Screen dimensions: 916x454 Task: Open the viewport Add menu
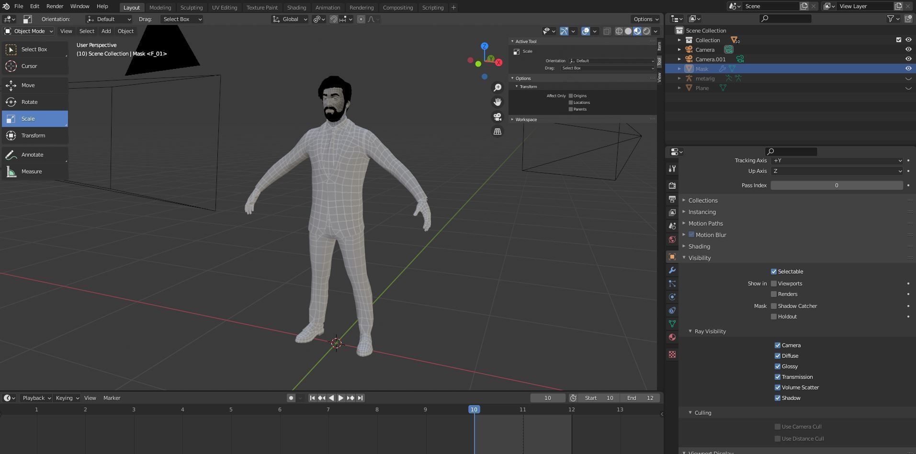[x=106, y=31]
